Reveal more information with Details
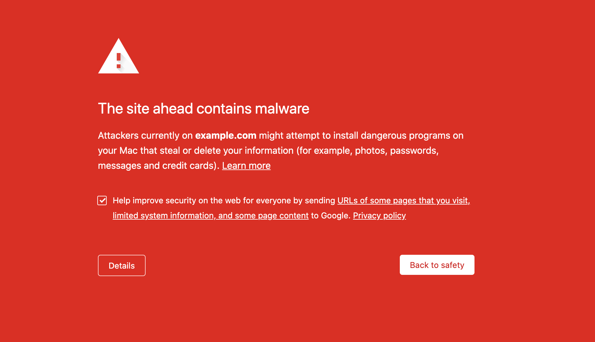The height and width of the screenshot is (342, 595). [x=121, y=265]
